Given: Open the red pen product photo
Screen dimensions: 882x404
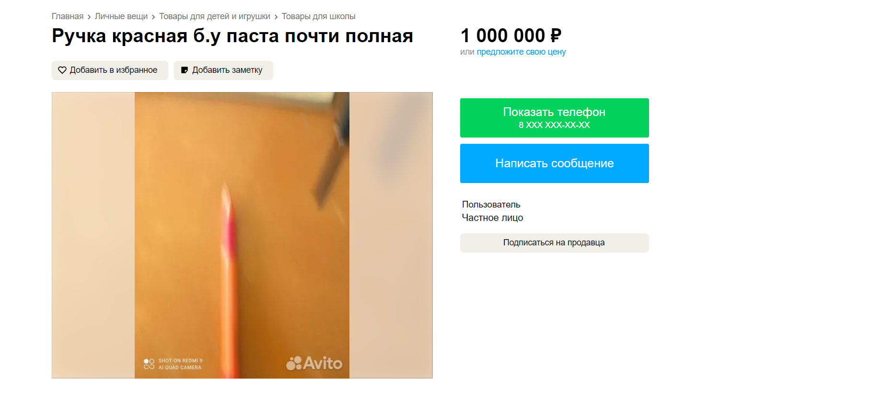Looking at the screenshot, I should (x=242, y=235).
